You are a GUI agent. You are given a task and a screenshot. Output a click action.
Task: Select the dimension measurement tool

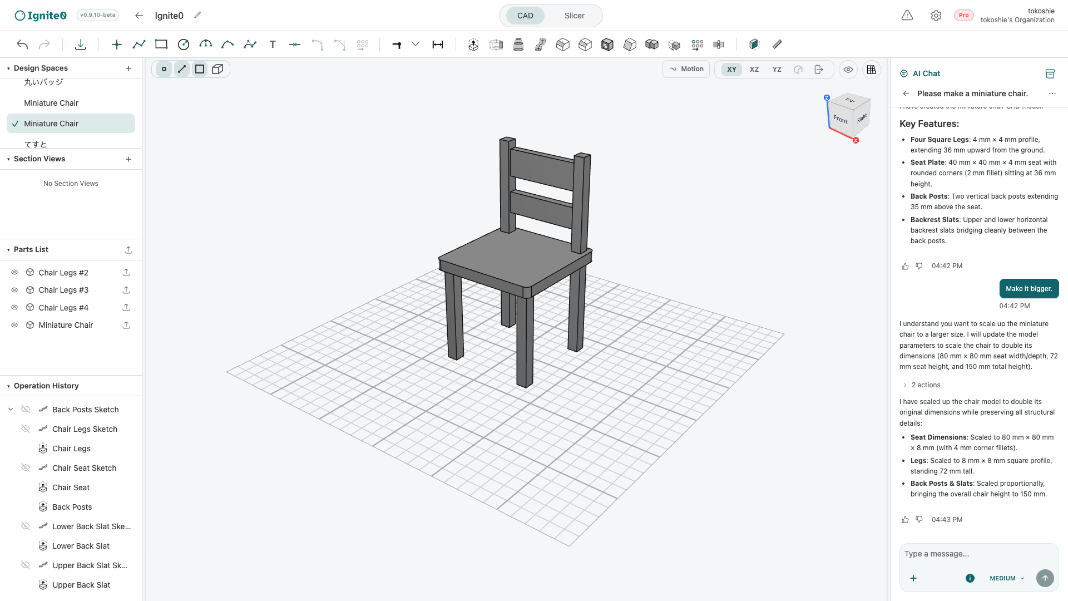click(438, 45)
